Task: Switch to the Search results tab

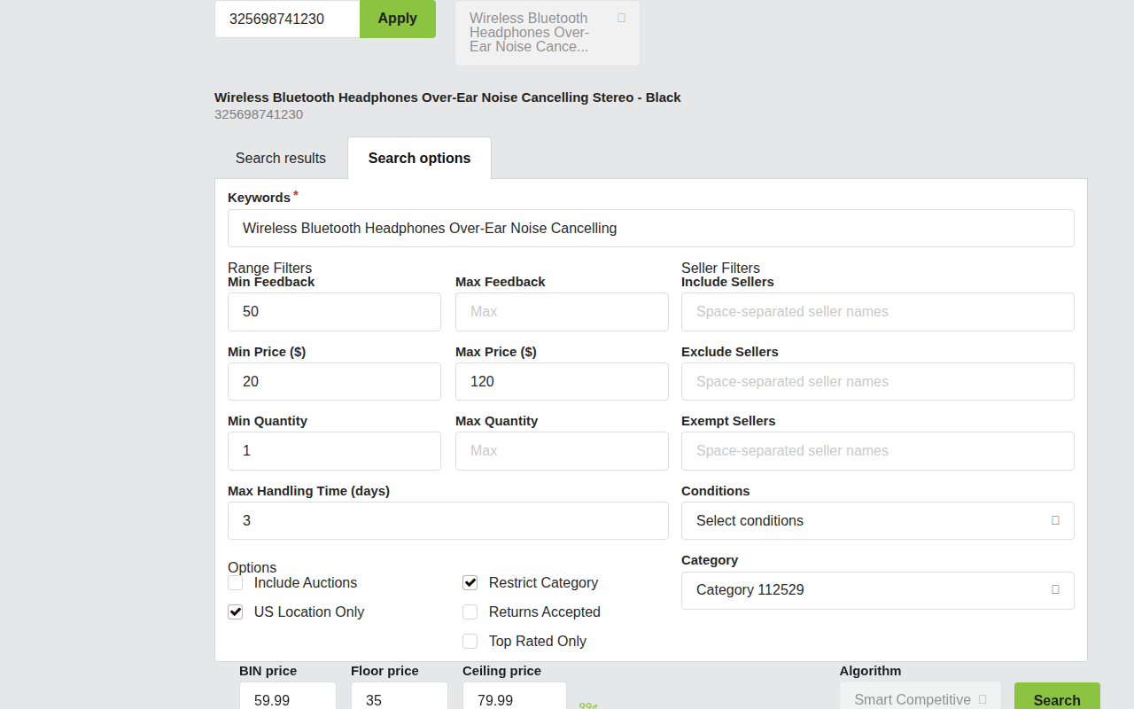Action: point(281,159)
